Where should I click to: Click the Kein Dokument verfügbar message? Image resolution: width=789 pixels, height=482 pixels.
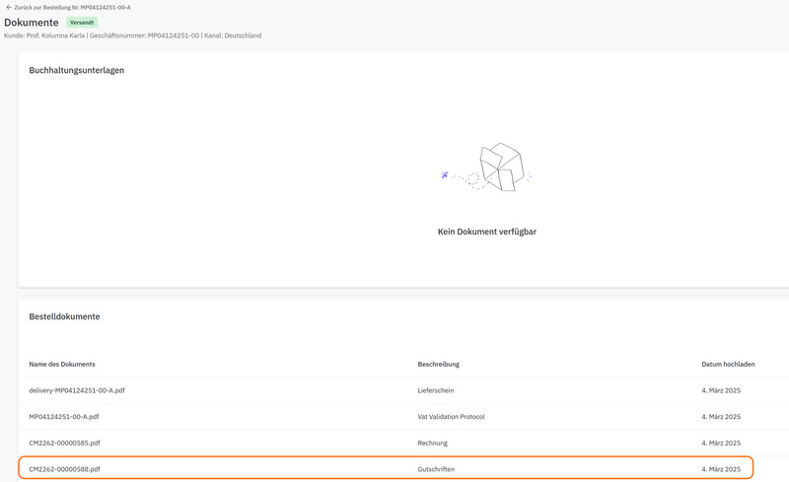pos(486,232)
